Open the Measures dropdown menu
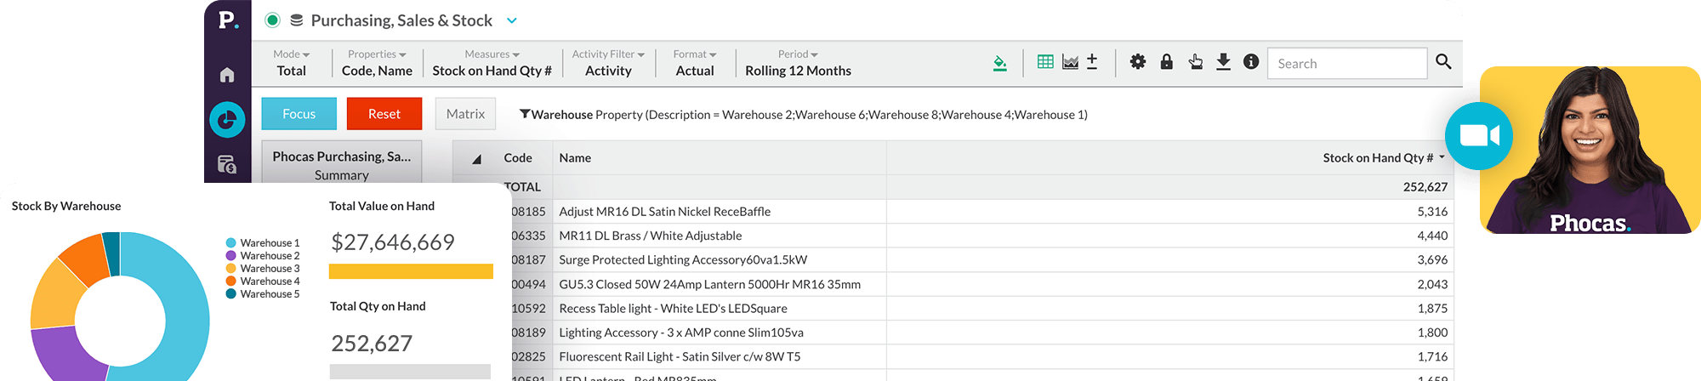Screen dimensions: 1701x381 point(492,54)
